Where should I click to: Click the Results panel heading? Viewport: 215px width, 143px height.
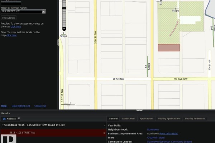point(5,113)
